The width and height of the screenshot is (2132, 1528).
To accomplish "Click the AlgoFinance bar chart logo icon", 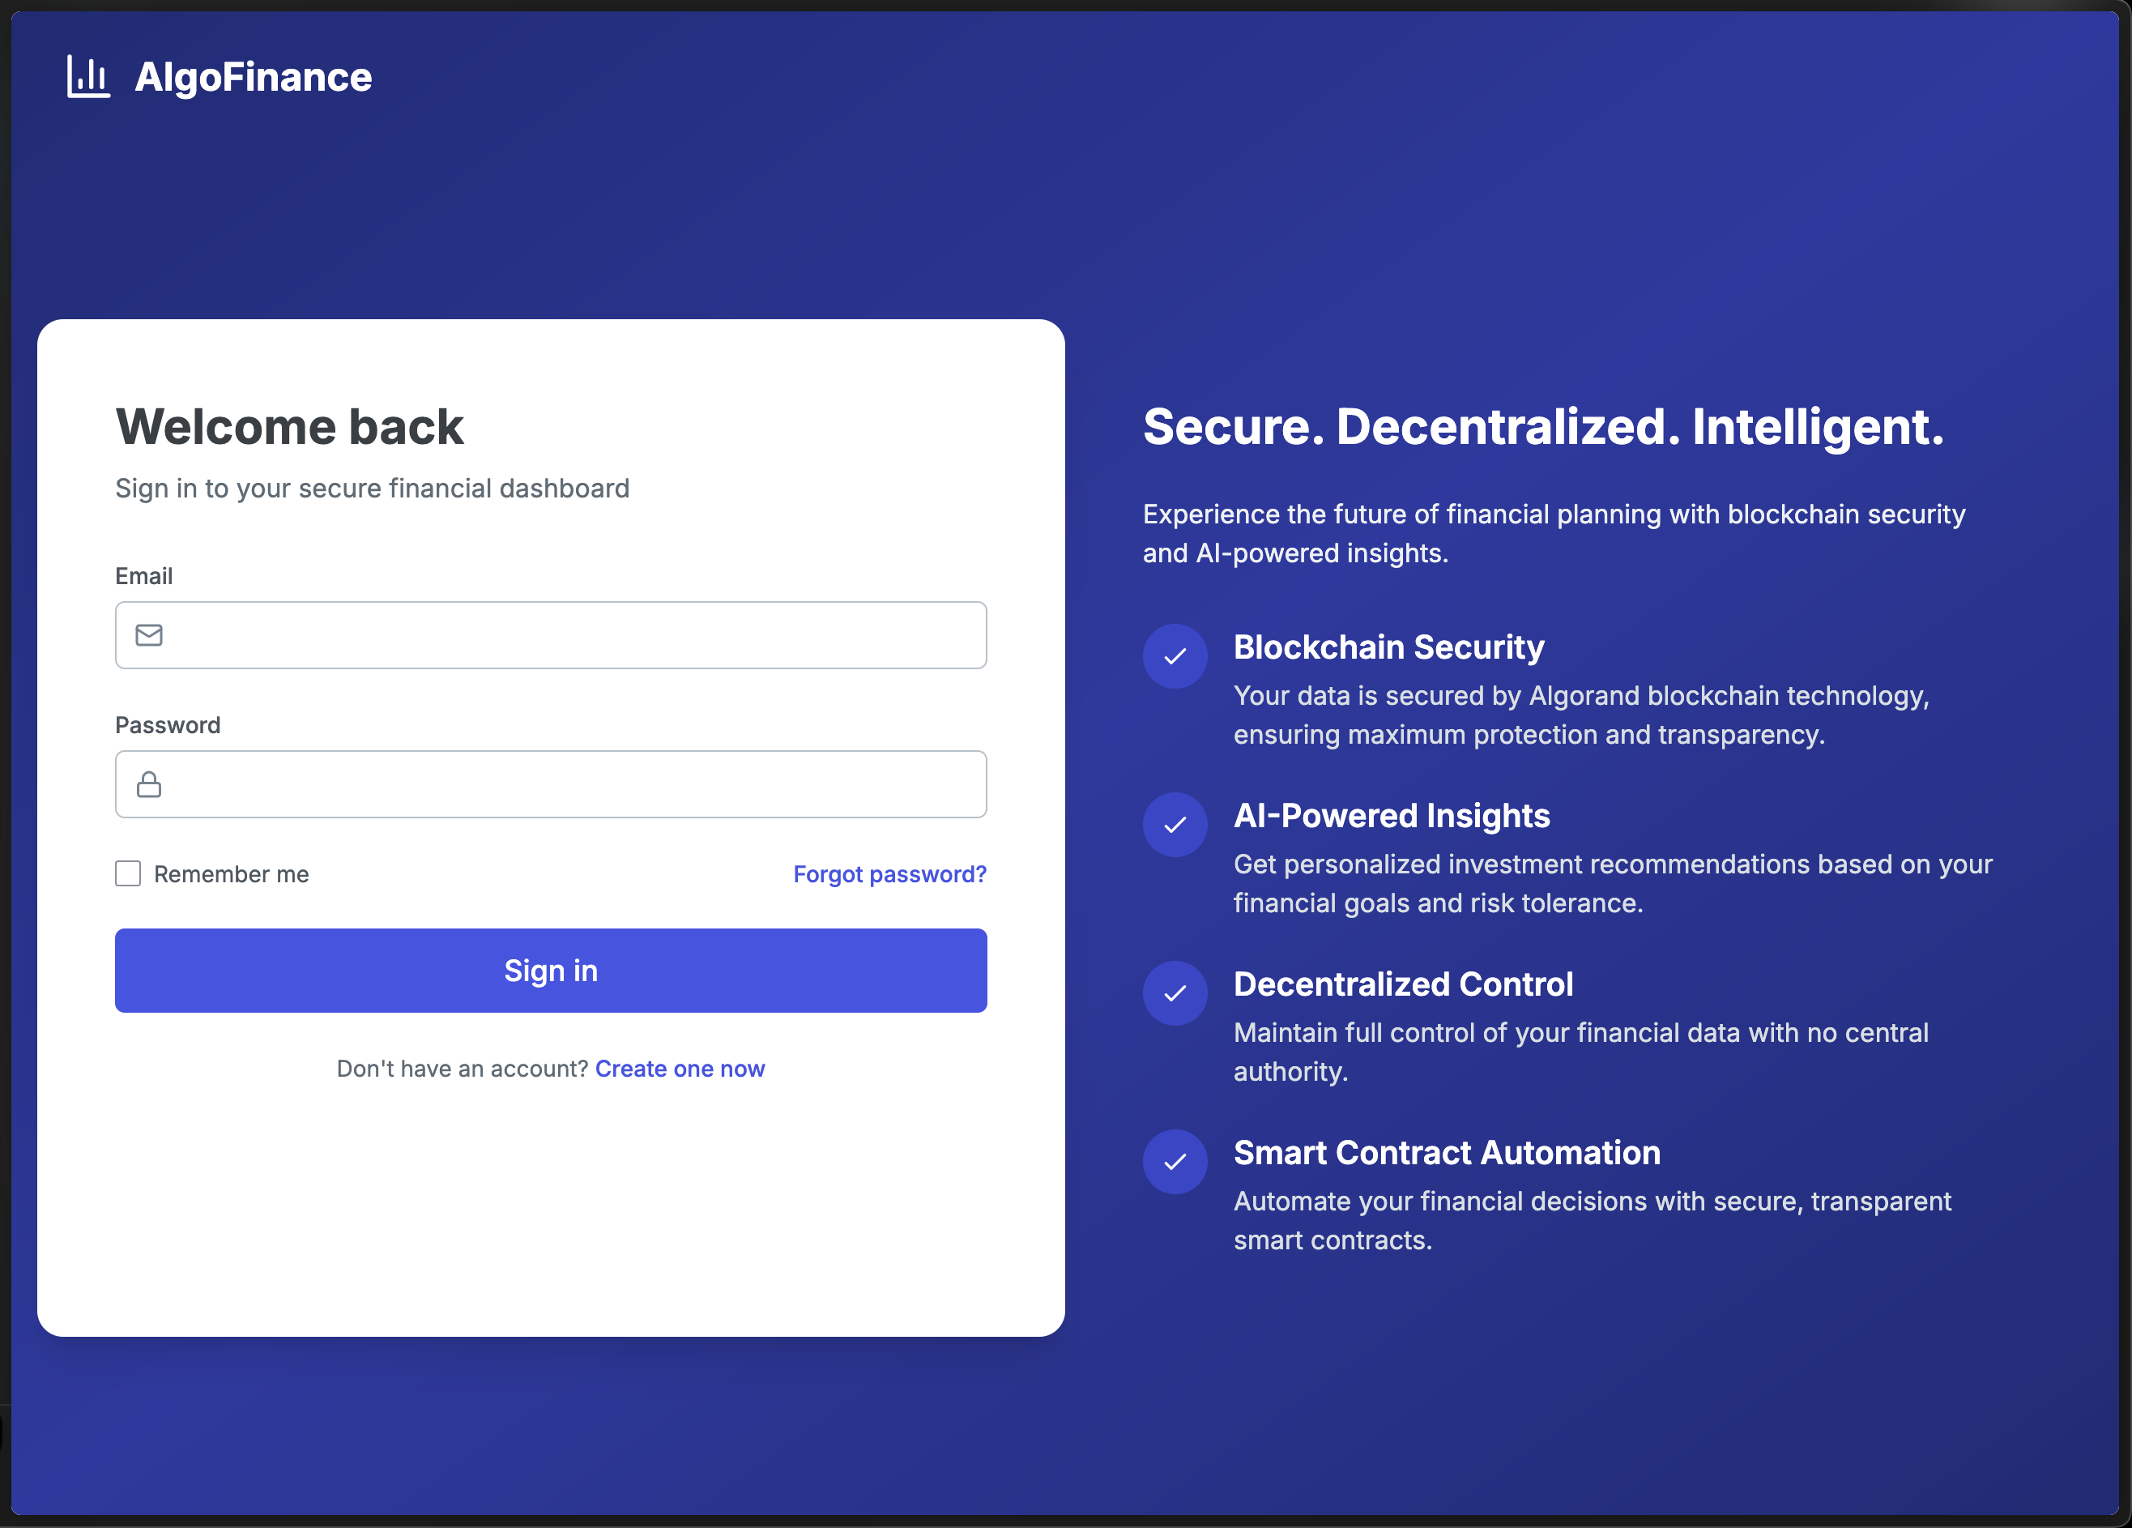I will point(88,76).
